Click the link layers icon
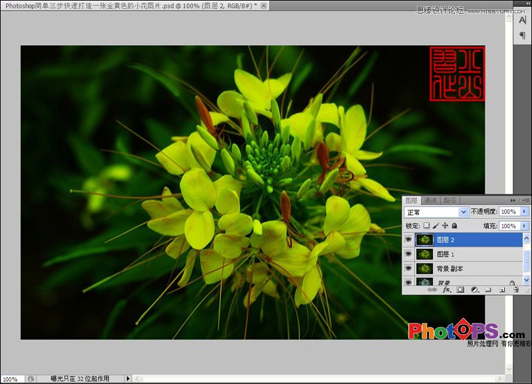The width and height of the screenshot is (532, 384). click(432, 290)
